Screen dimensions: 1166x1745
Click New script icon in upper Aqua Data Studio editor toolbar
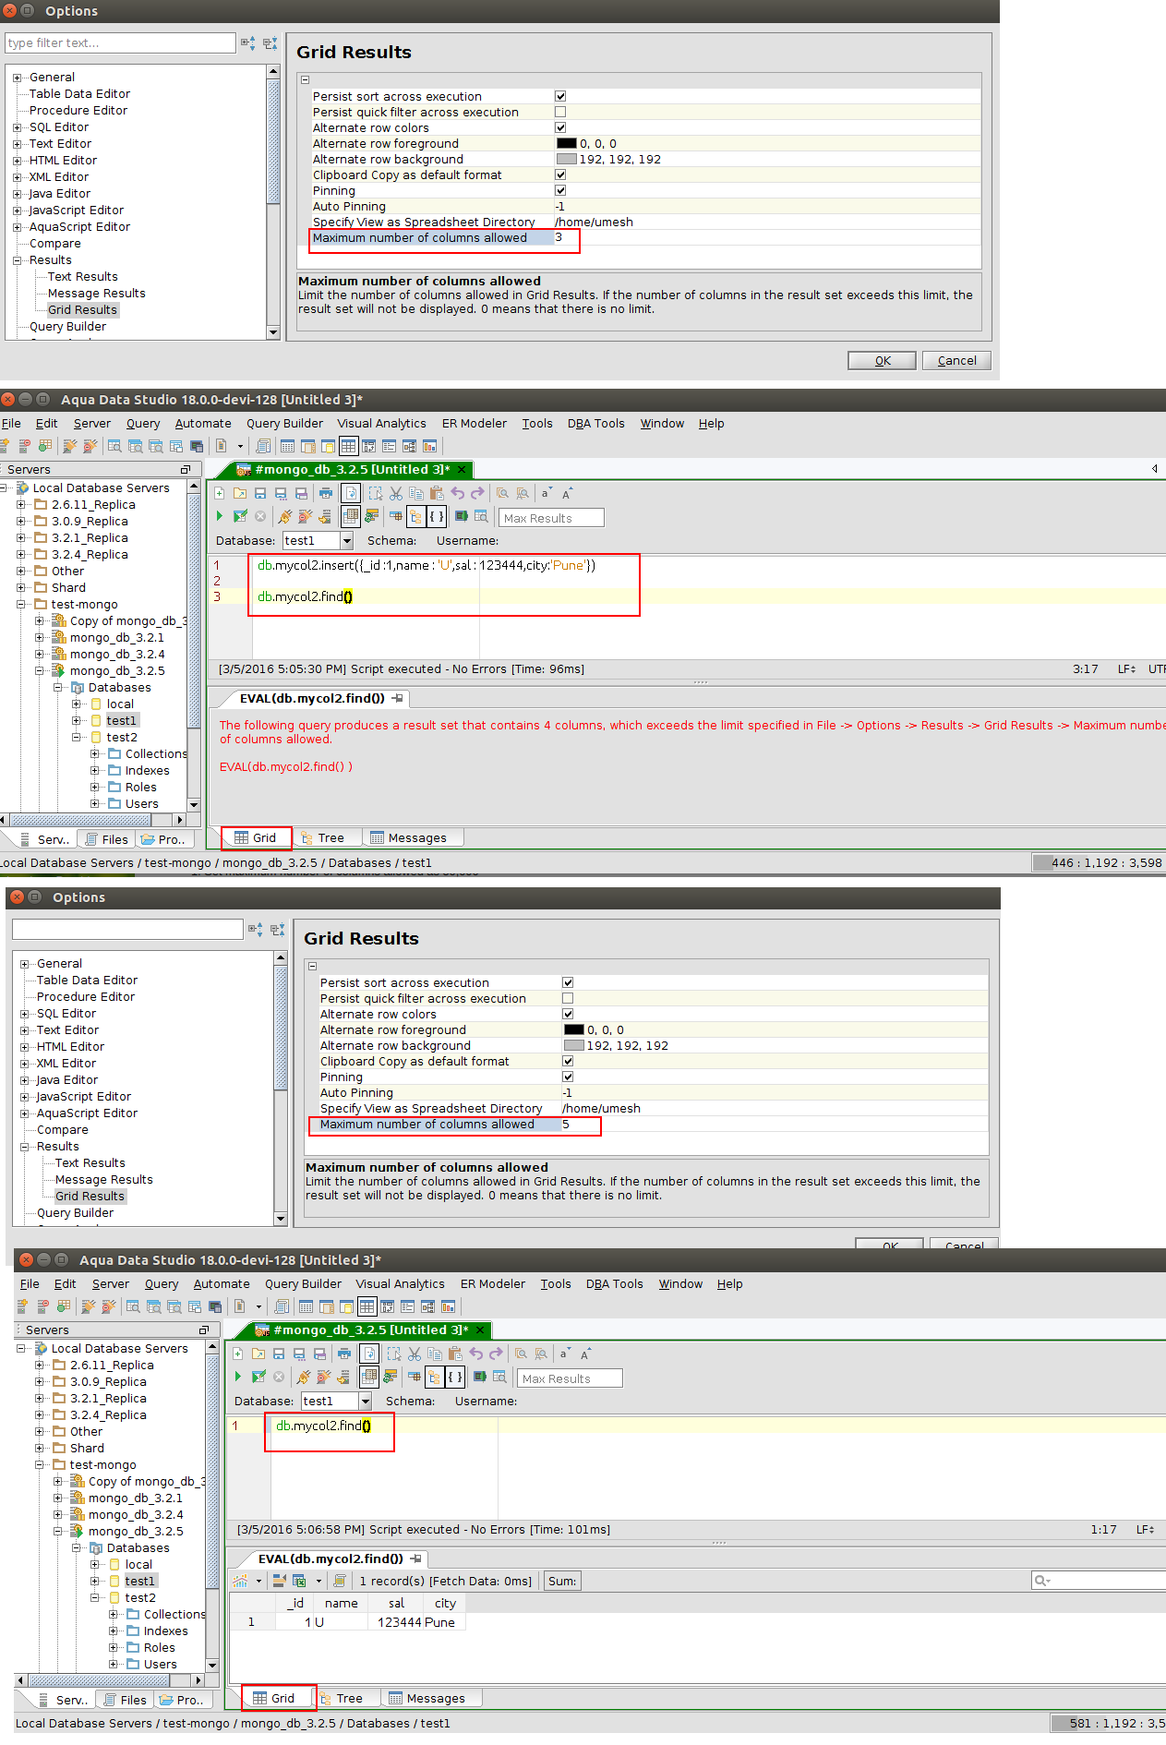point(220,494)
